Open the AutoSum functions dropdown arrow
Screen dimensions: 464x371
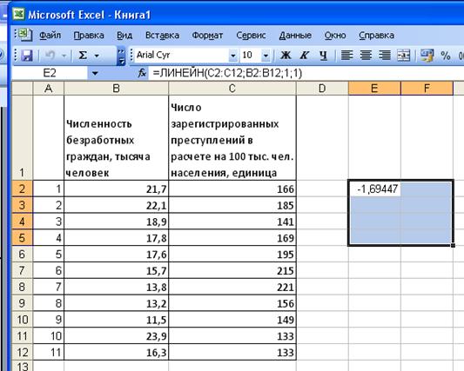tap(97, 56)
